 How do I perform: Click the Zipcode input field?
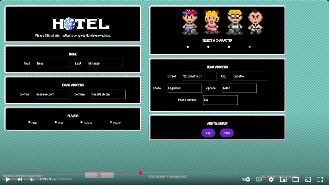point(239,88)
